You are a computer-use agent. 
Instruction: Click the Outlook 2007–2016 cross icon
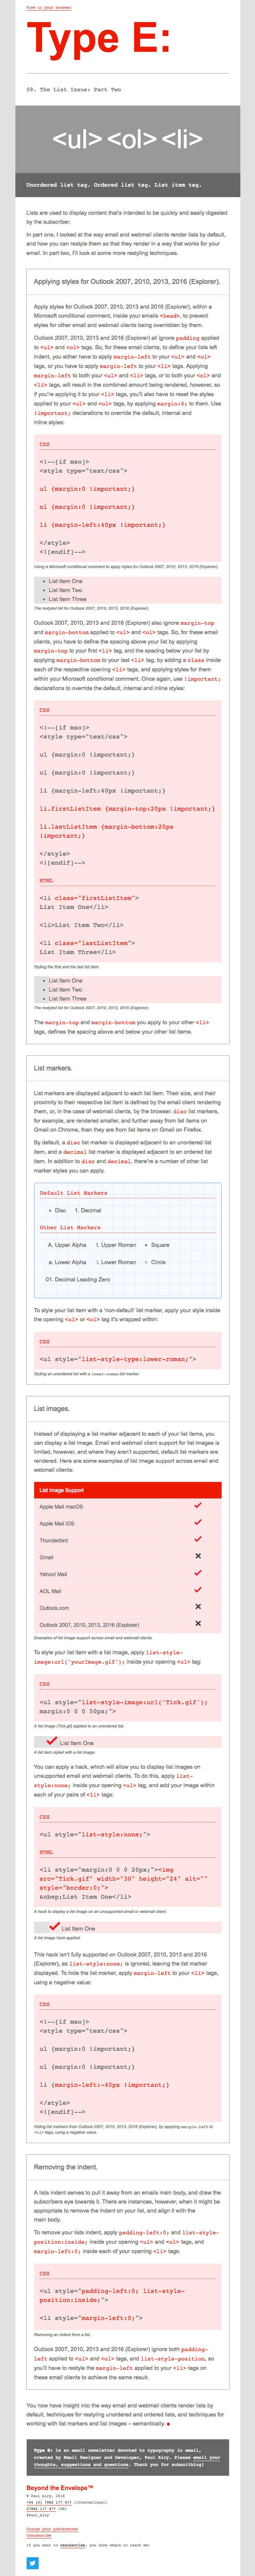point(198,1624)
